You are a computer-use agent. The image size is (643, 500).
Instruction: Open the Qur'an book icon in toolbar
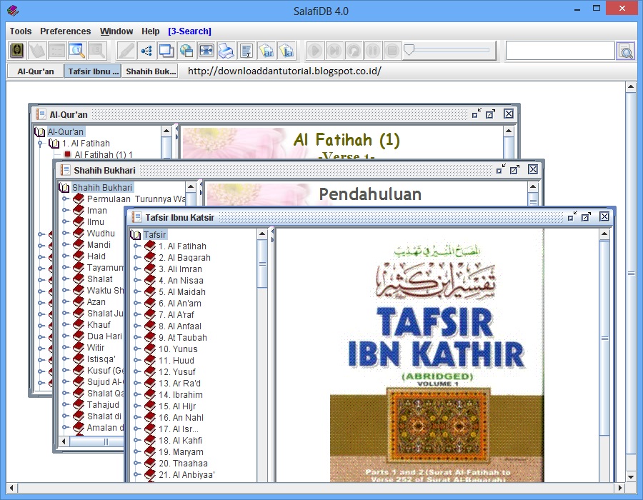pyautogui.click(x=17, y=51)
